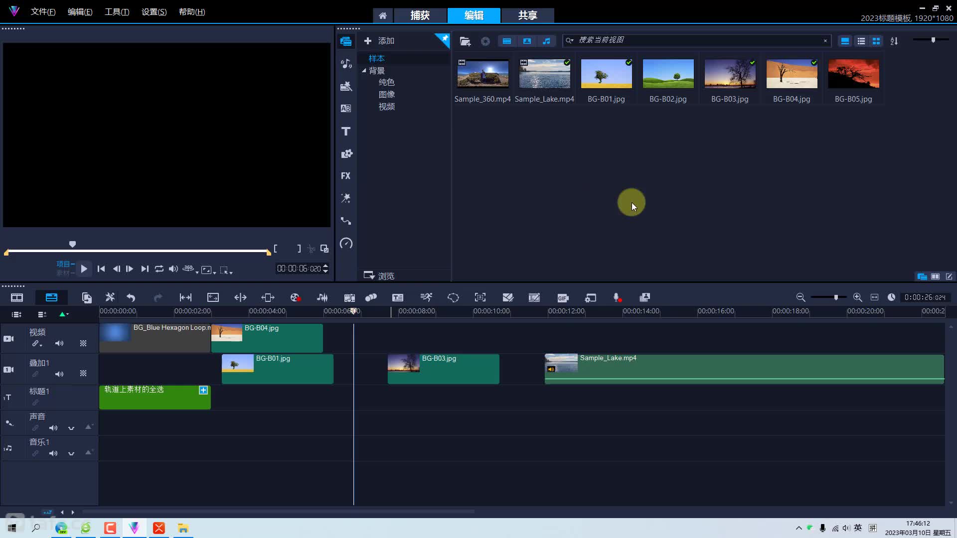
Task: Open customize toolbar tools icon
Action: (110, 297)
